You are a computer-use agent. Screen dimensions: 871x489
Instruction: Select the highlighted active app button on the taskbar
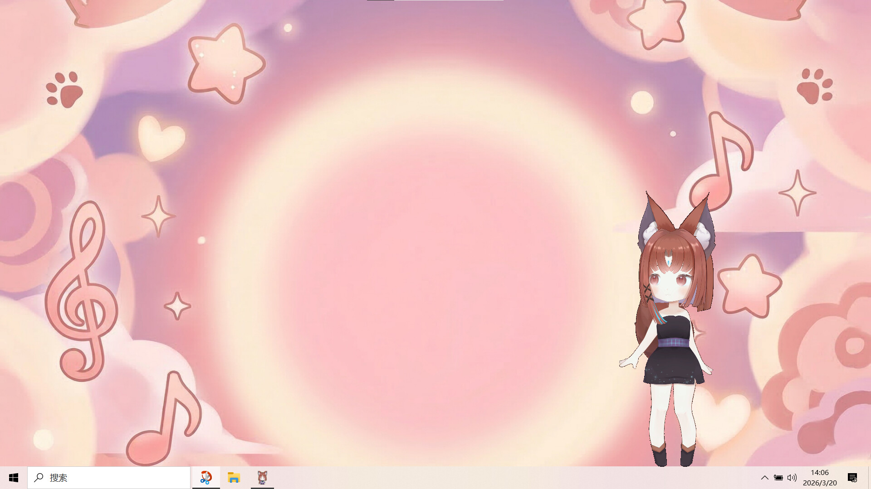click(x=206, y=478)
